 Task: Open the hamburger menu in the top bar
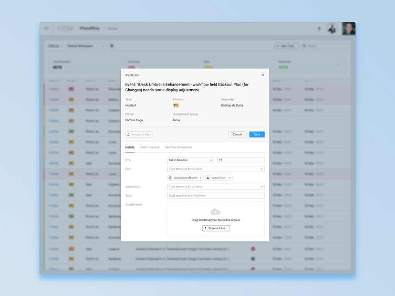point(46,28)
